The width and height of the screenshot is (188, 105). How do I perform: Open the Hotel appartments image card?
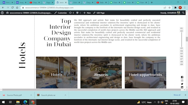pyautogui.click(x=145, y=72)
